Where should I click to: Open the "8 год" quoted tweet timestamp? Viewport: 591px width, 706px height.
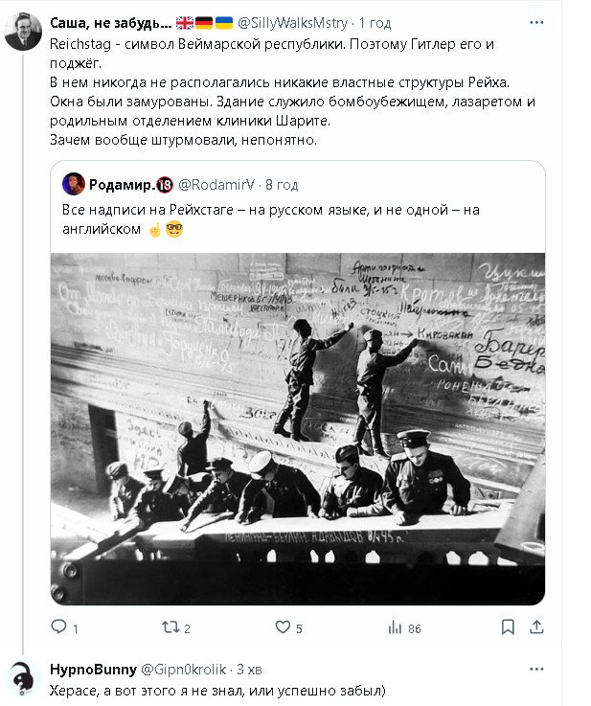(x=282, y=184)
